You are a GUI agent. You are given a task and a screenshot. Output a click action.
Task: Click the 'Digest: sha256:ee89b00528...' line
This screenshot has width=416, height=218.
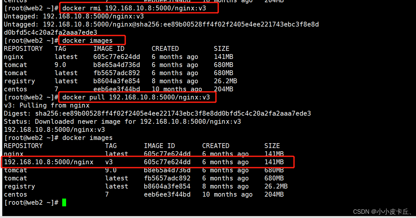pyautogui.click(x=157, y=113)
